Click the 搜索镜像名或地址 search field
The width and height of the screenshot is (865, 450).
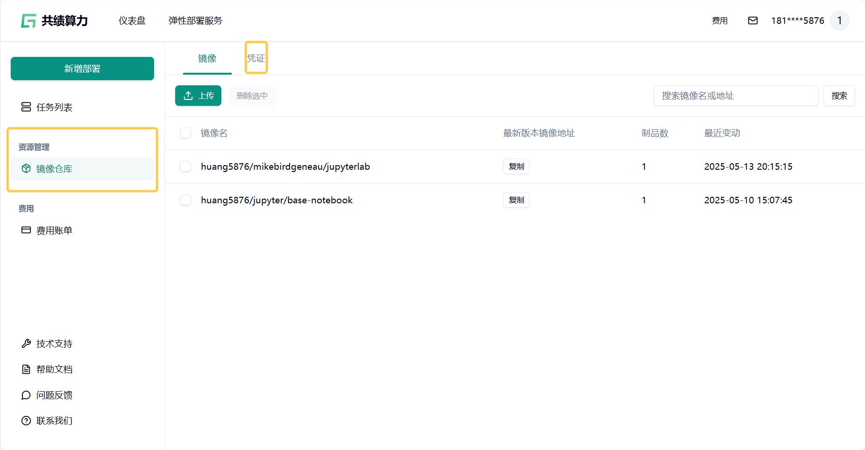(736, 96)
